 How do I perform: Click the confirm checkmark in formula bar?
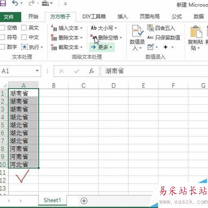pos(77,71)
